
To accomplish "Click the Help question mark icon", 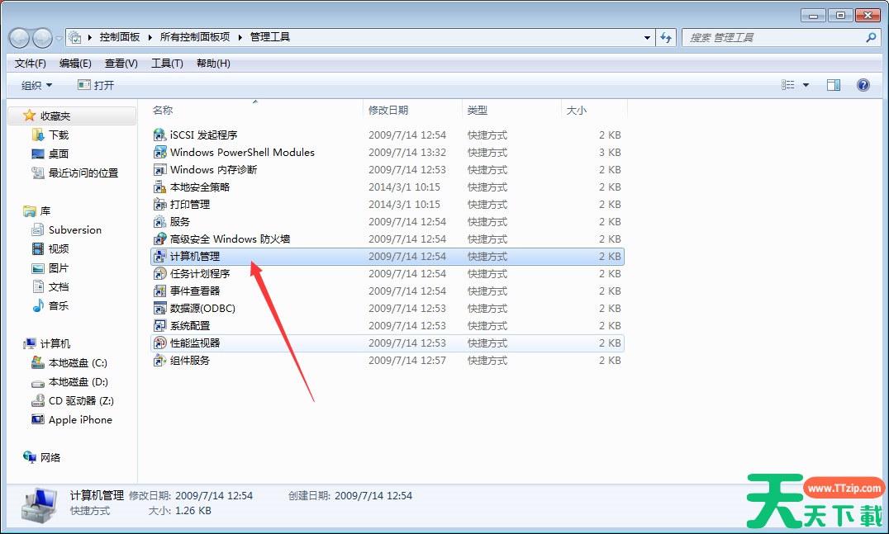I will (863, 85).
